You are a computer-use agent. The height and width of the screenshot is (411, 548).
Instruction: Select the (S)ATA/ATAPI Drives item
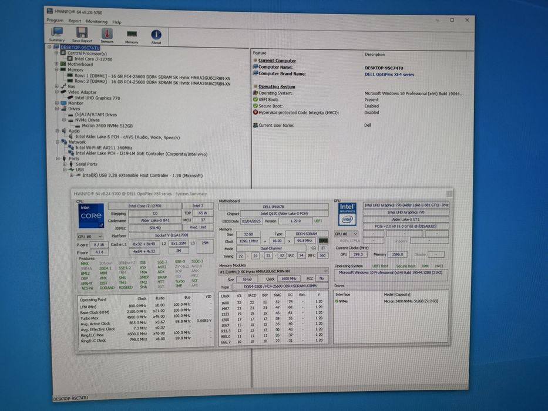pyautogui.click(x=96, y=114)
